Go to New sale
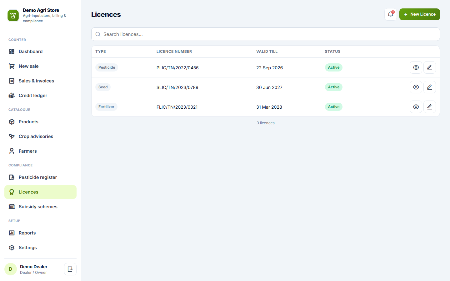 coord(40,66)
